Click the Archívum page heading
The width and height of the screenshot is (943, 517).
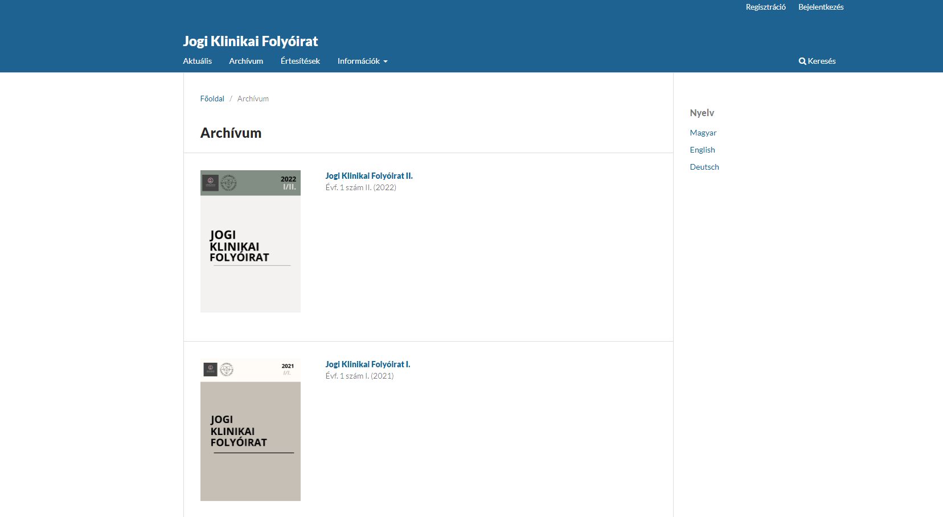point(231,133)
